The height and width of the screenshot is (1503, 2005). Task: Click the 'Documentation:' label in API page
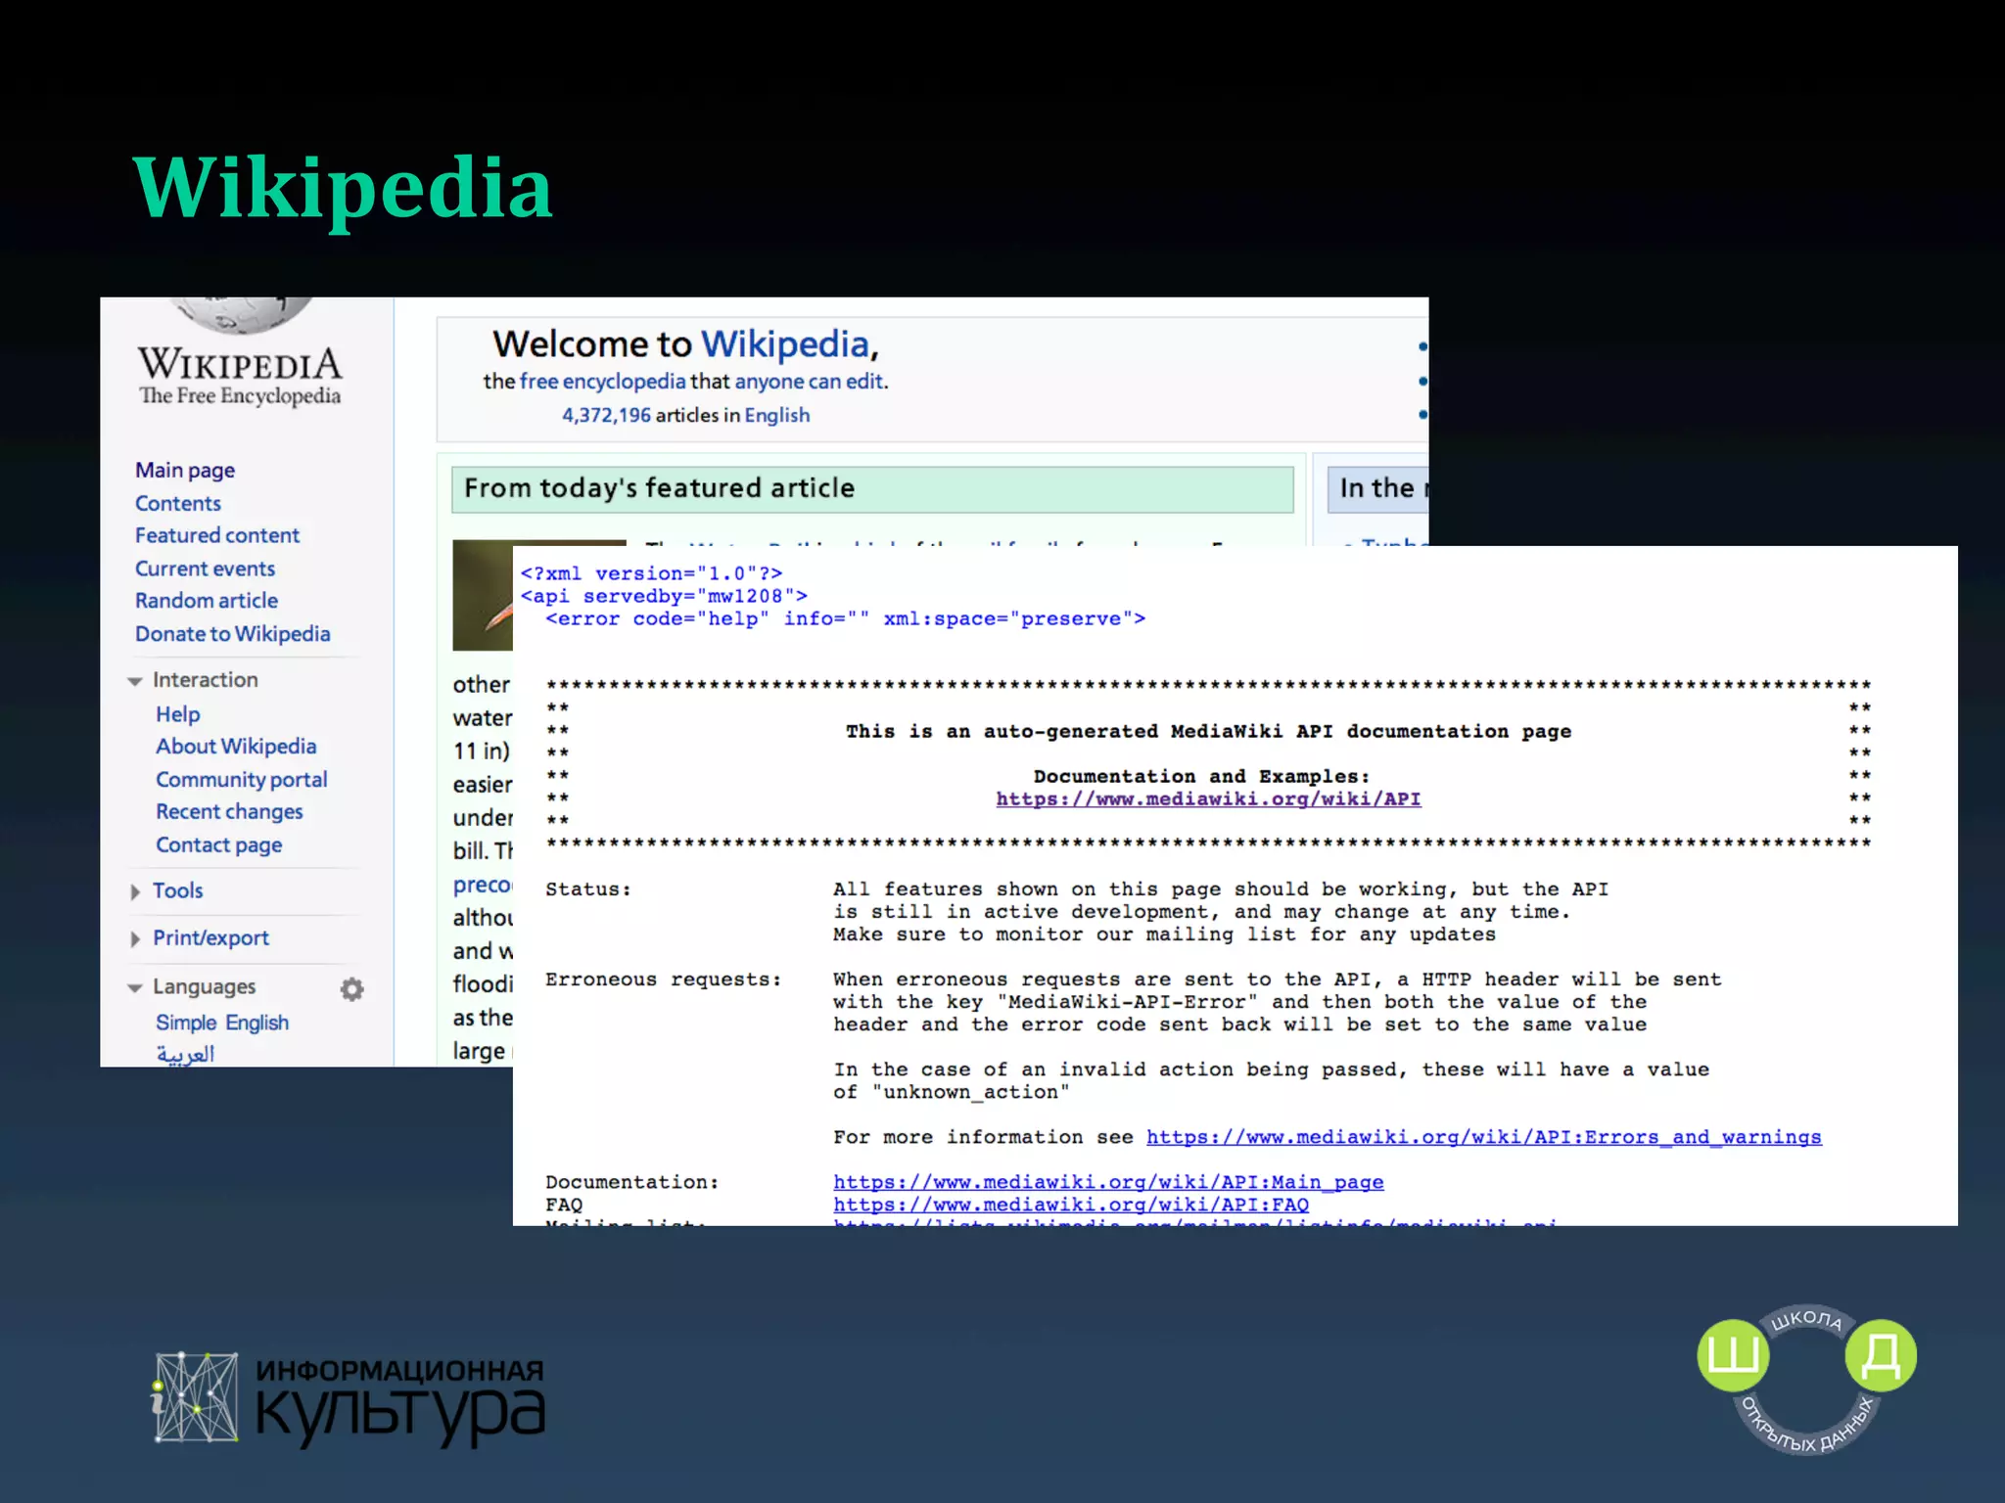632,1182
